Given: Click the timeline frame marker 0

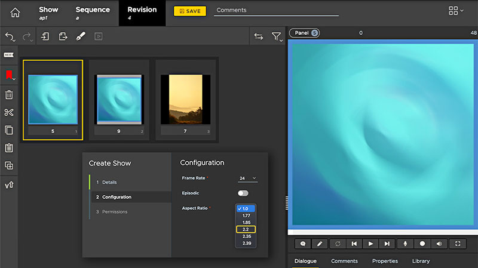Looking at the screenshot, I should pyautogui.click(x=361, y=33).
